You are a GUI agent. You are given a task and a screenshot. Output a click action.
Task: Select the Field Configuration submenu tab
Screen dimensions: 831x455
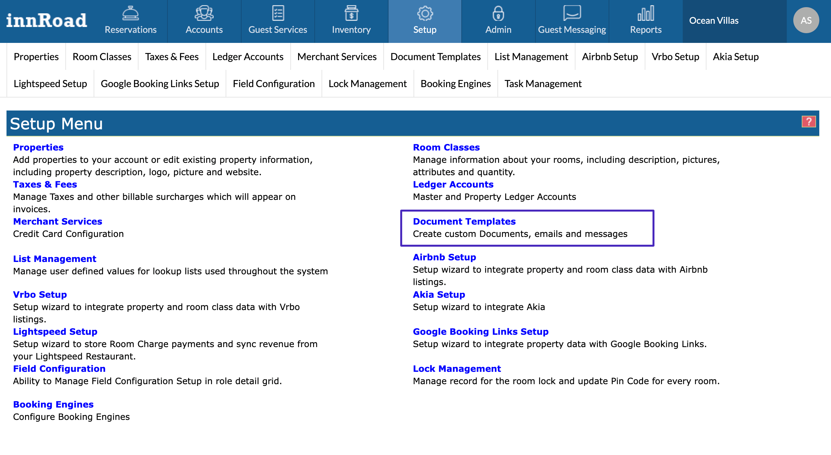coord(273,84)
